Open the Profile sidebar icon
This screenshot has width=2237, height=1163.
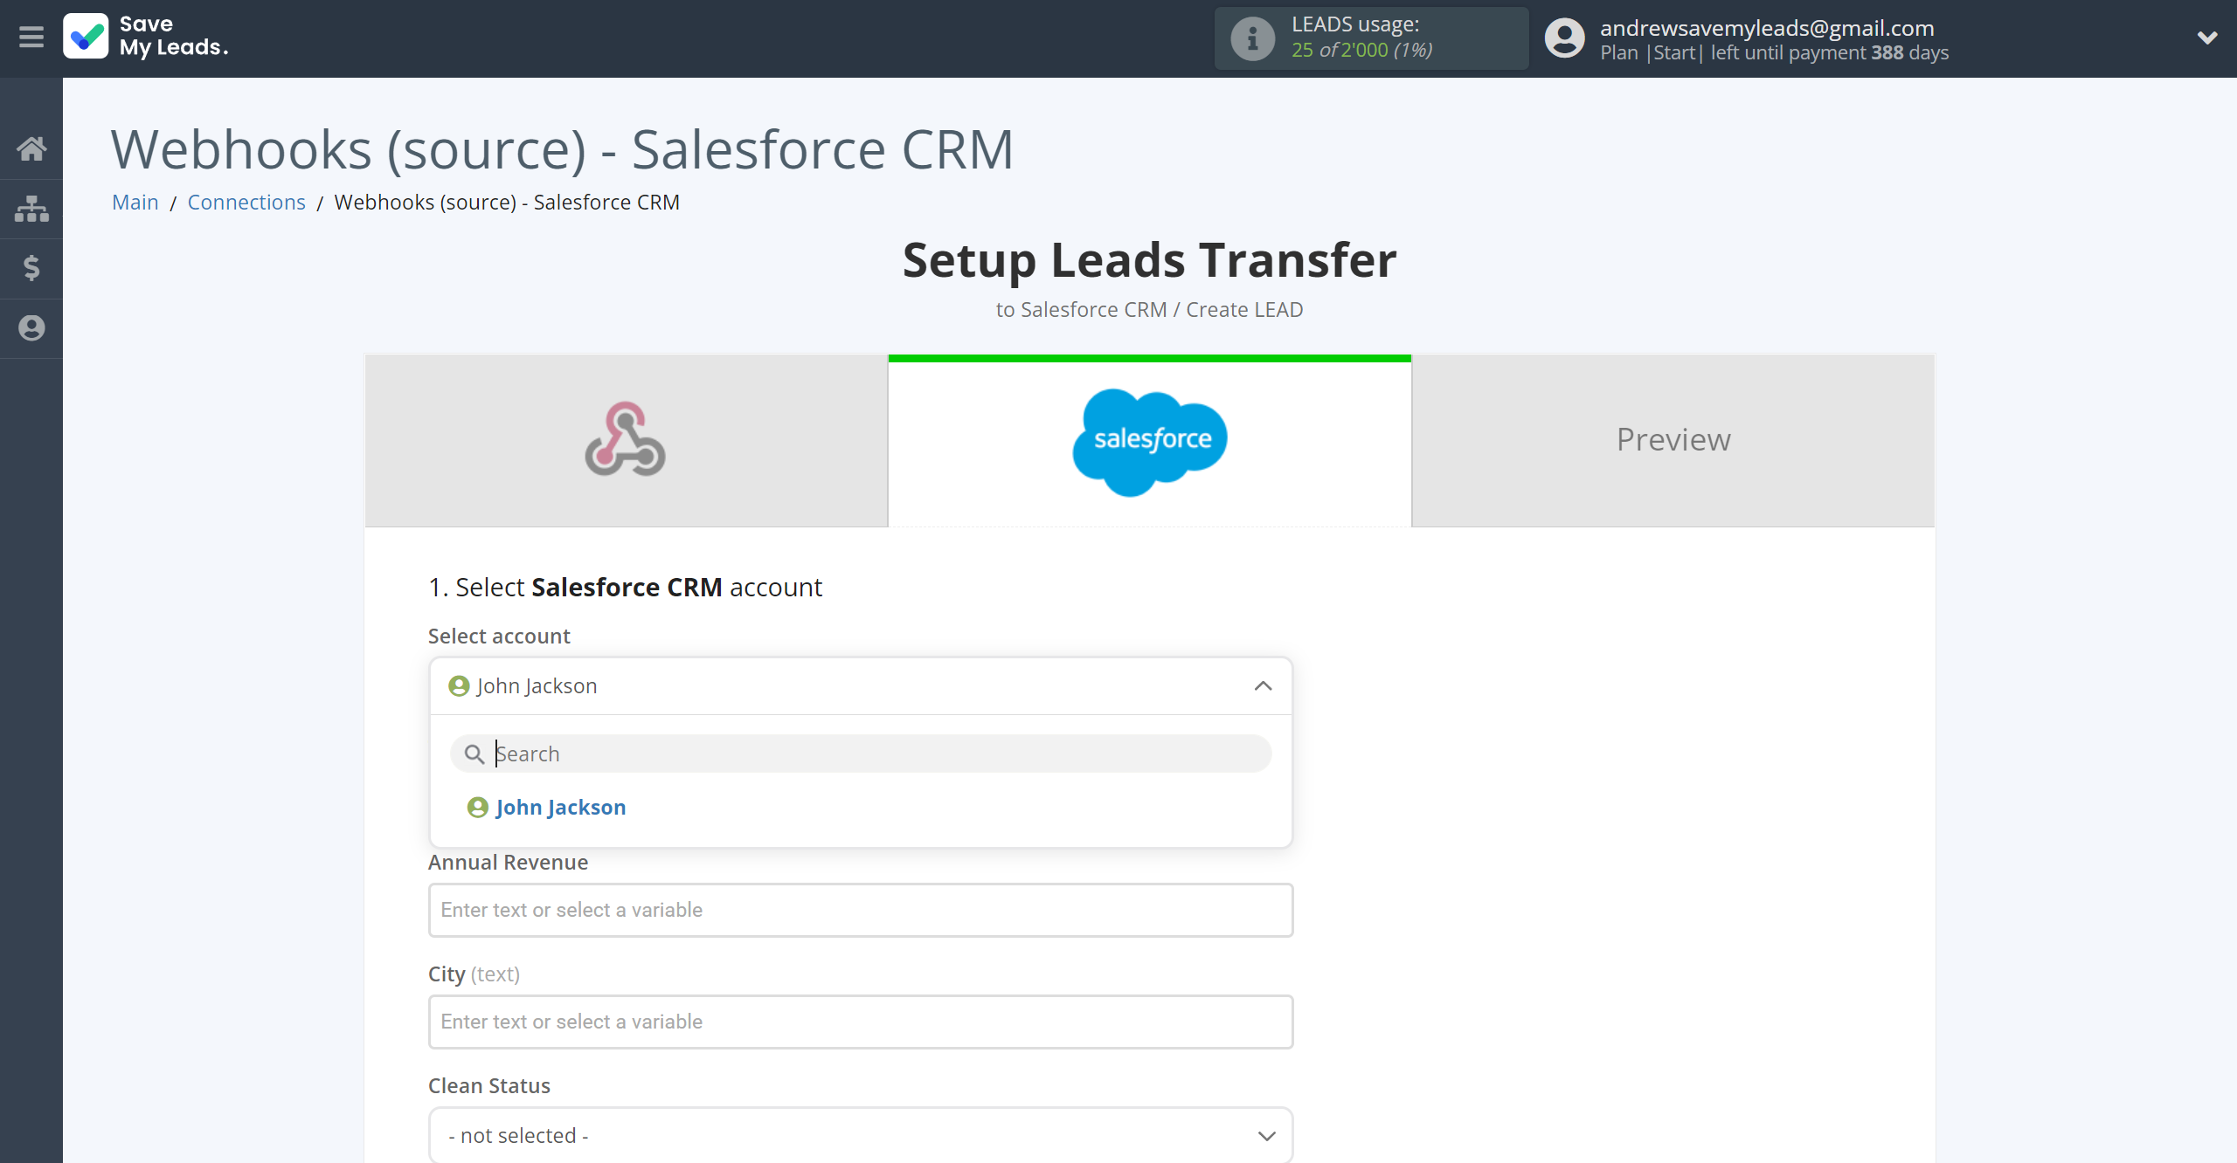pyautogui.click(x=31, y=328)
